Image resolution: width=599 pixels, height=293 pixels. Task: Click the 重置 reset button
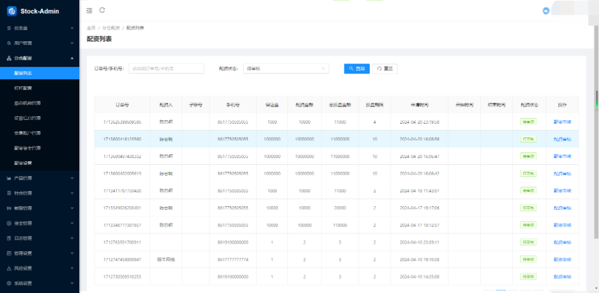[x=385, y=68]
